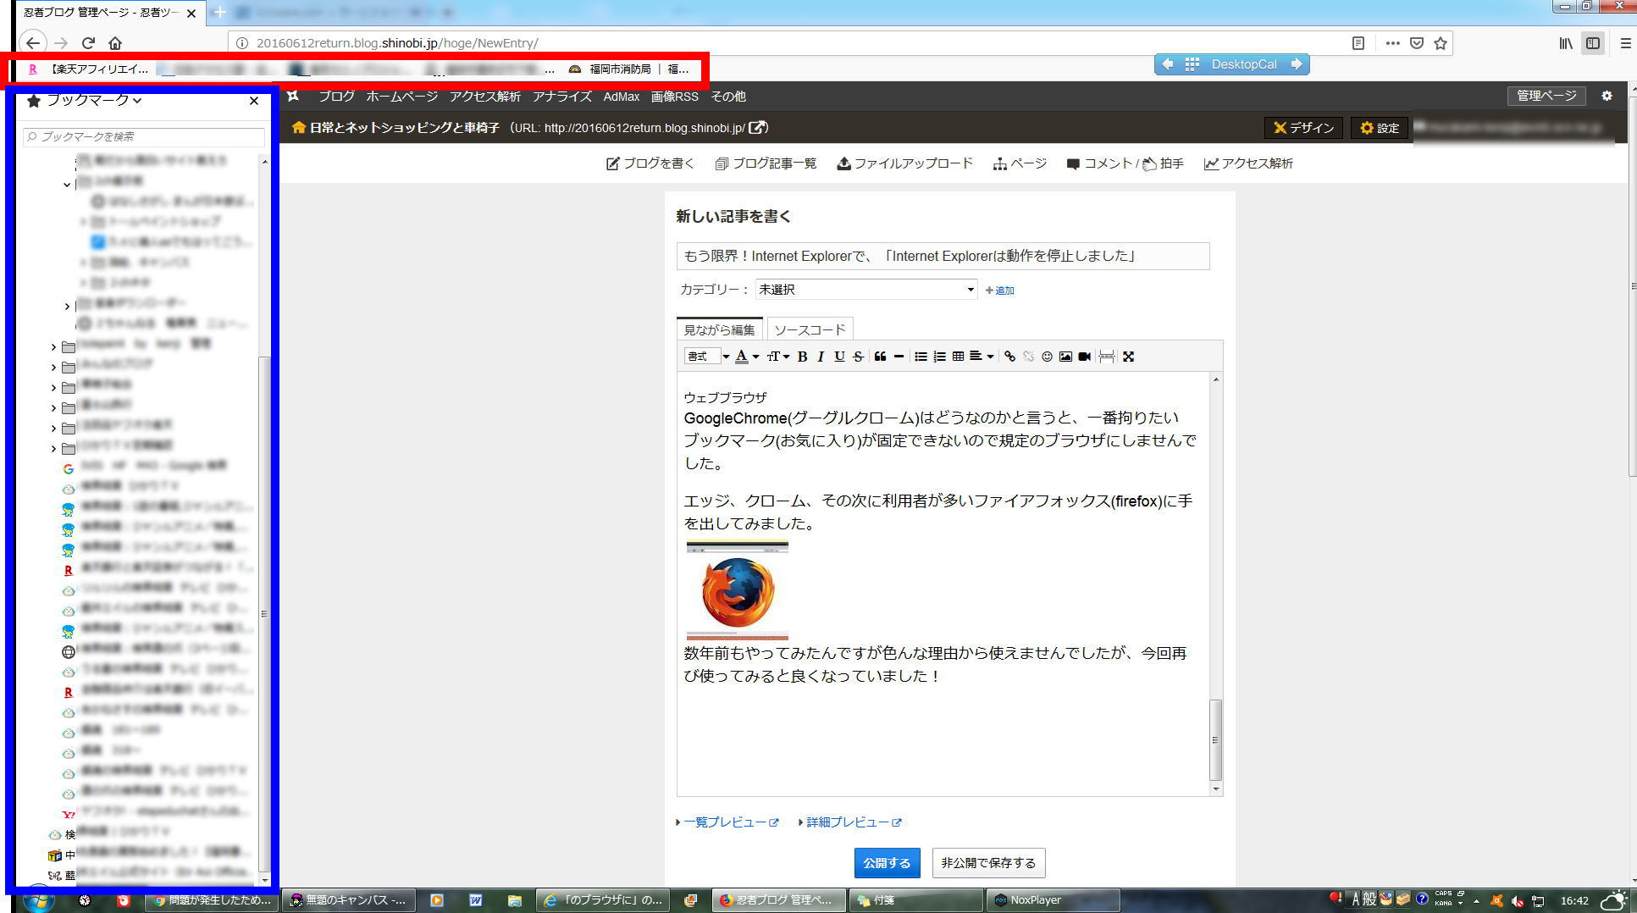The width and height of the screenshot is (1637, 913).
Task: Open the アクセス解析 top menu
Action: (484, 97)
